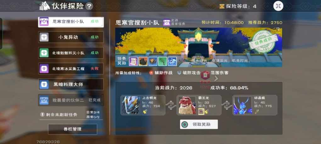Swap companions using second chain link icon
This screenshot has height=144, width=321.
click(227, 105)
